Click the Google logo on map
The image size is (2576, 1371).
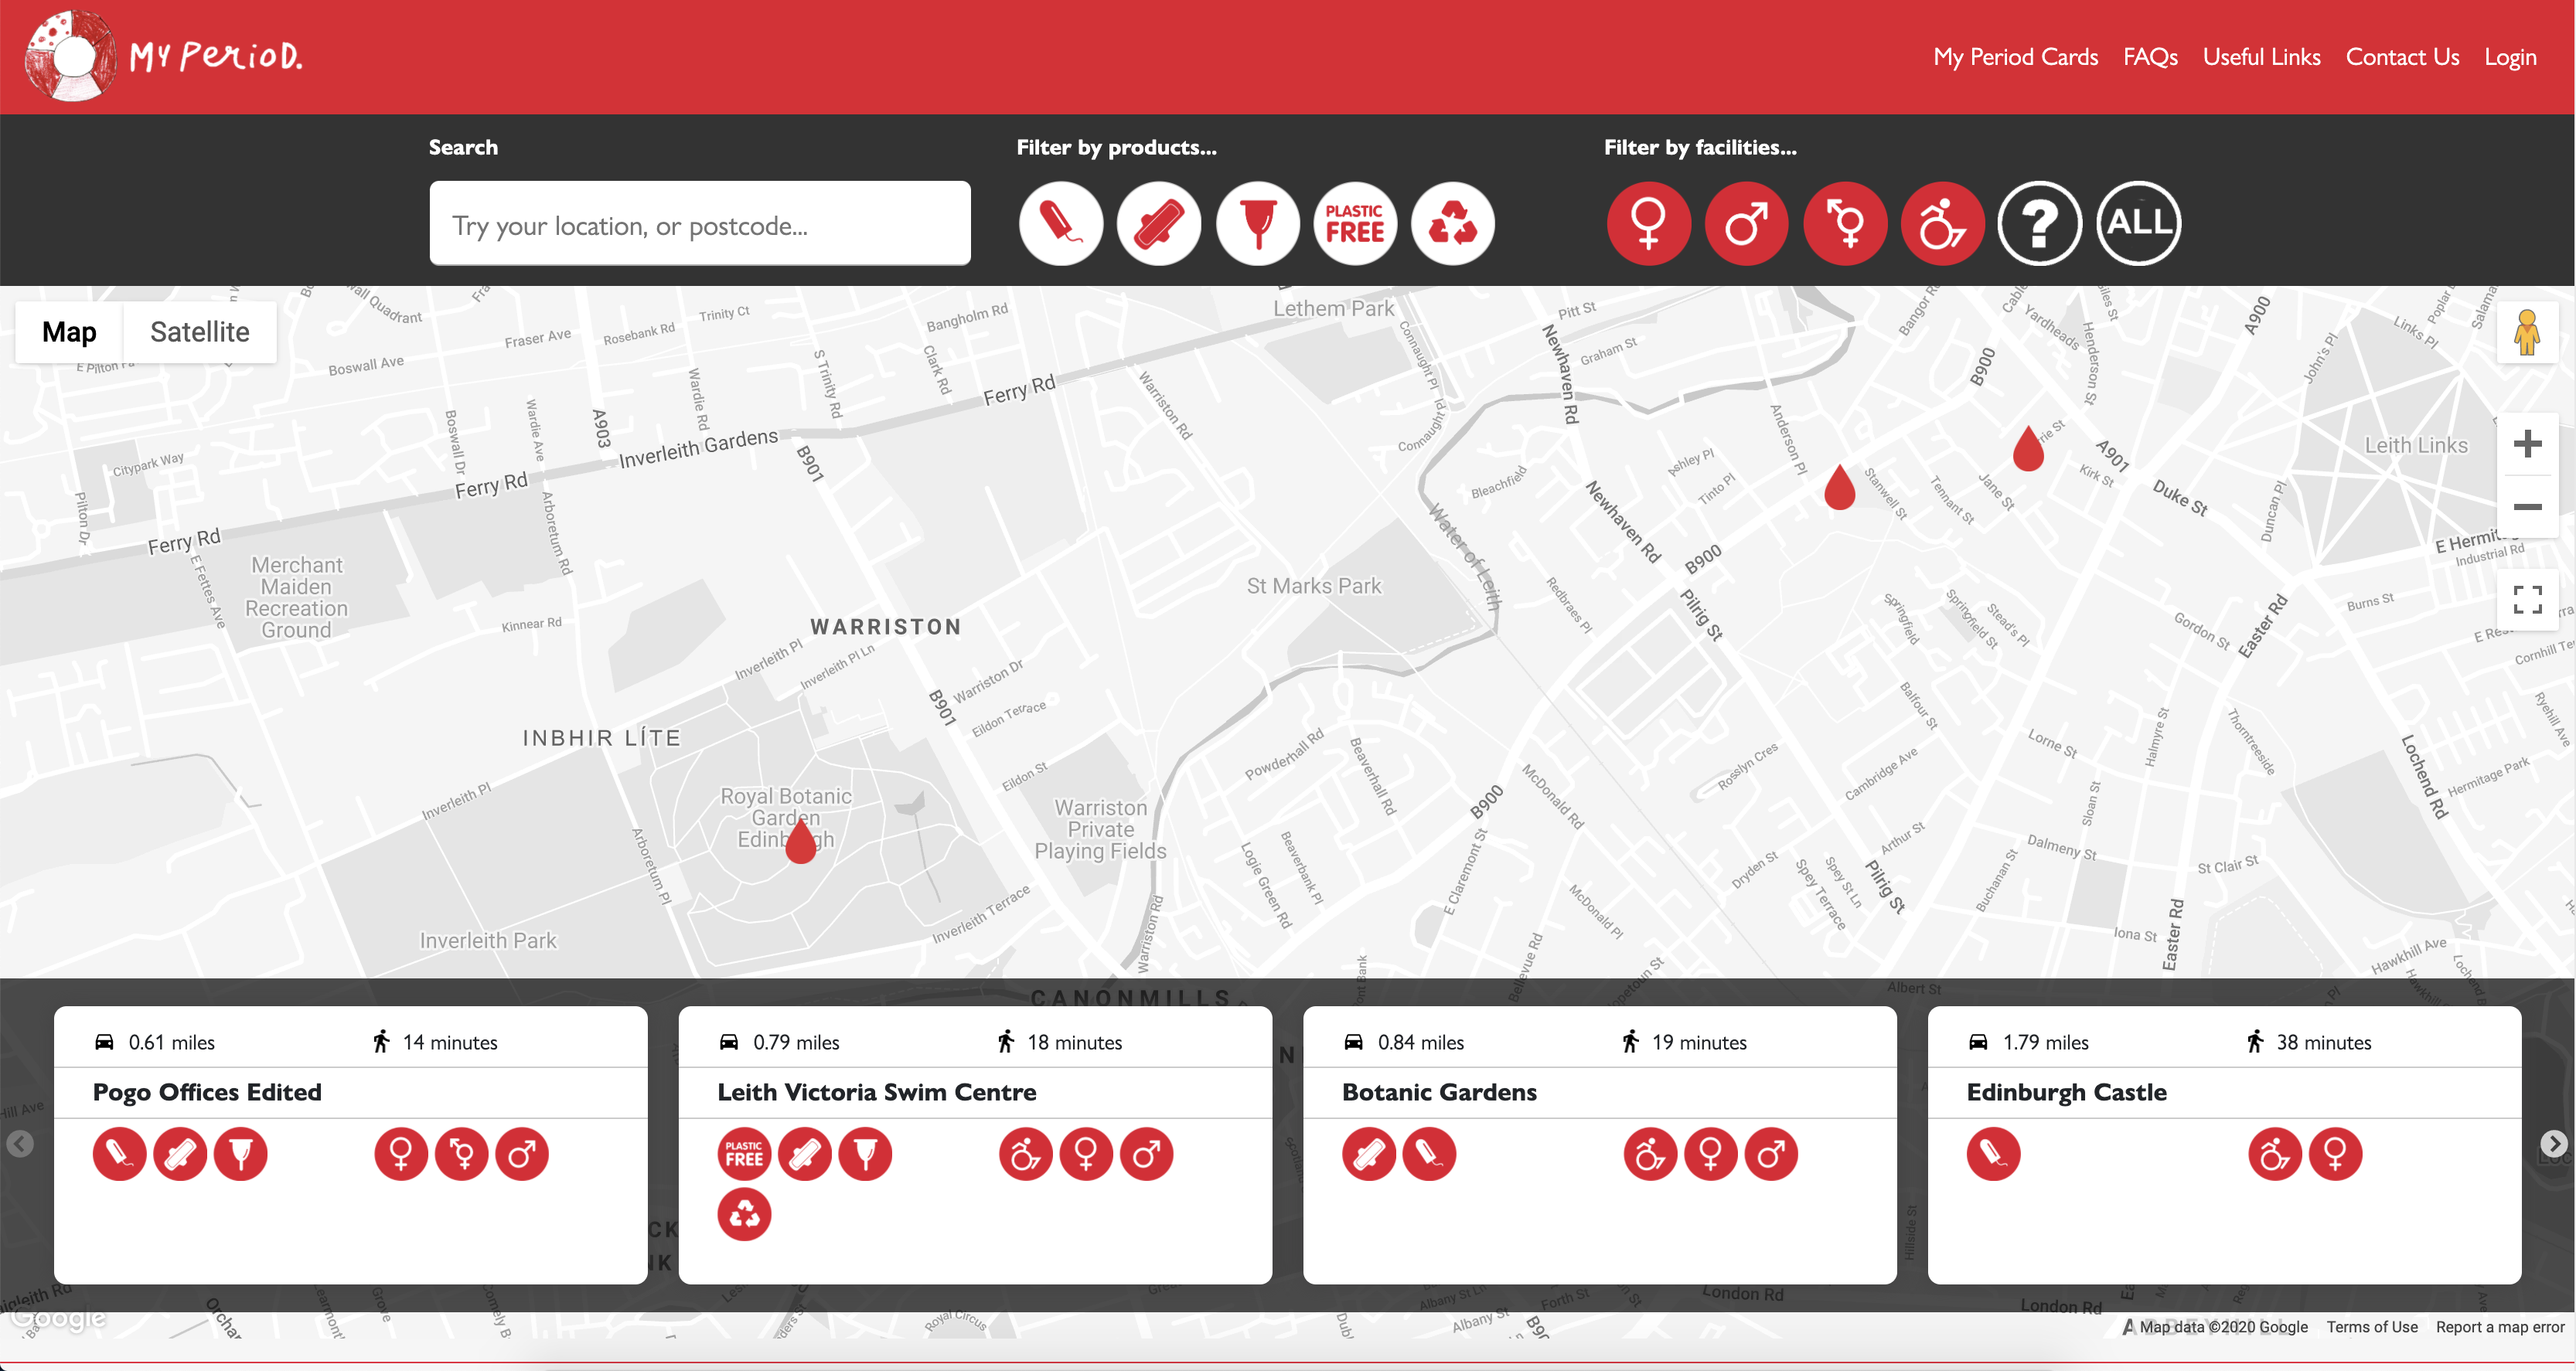(x=58, y=1319)
